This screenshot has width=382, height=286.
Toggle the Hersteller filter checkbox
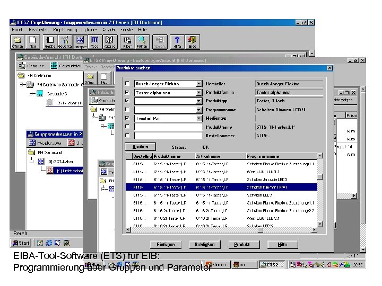[127, 84]
